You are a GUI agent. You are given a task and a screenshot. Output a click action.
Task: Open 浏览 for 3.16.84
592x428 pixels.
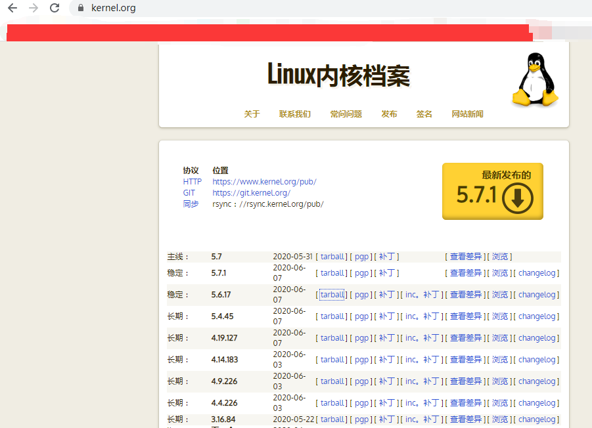coord(500,419)
